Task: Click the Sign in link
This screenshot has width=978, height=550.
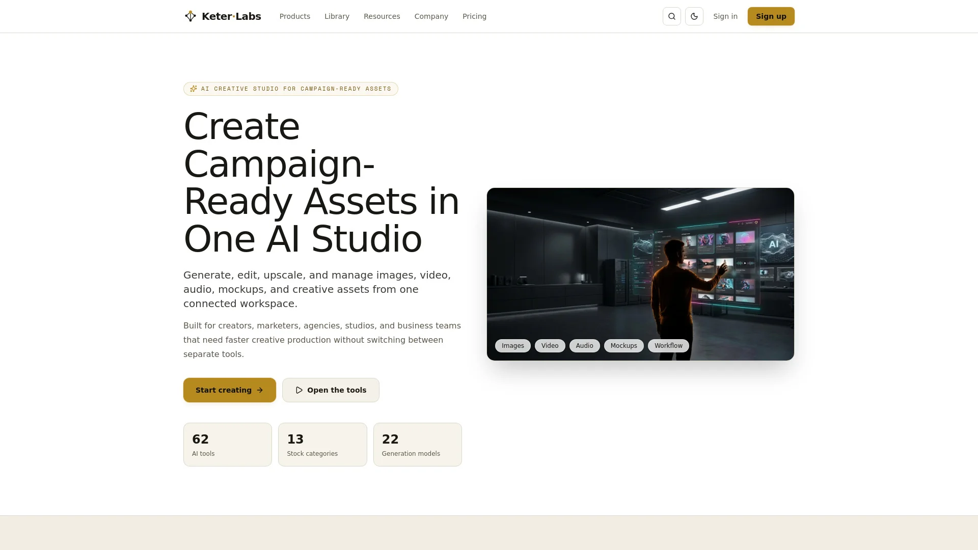Action: (725, 16)
